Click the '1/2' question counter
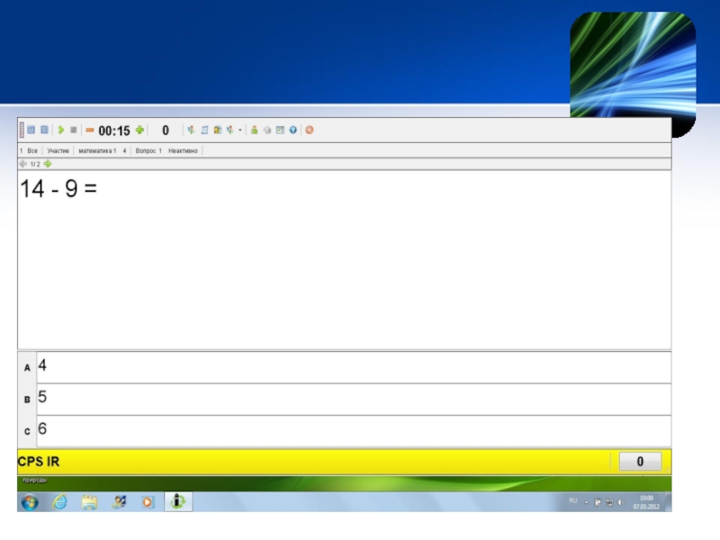The width and height of the screenshot is (720, 540). click(35, 164)
